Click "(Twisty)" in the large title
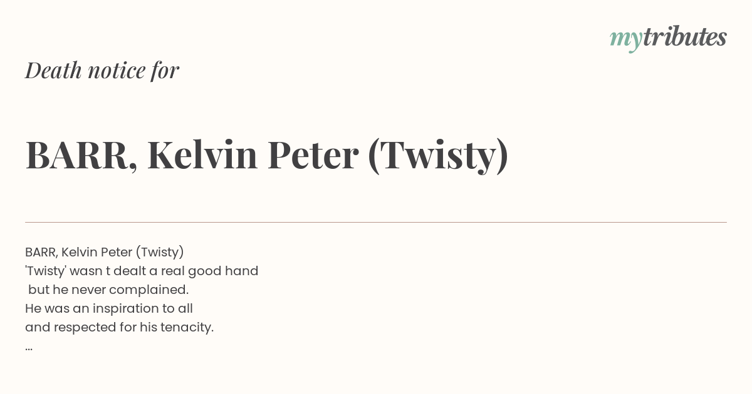Viewport: 752px width, 394px height. (438, 155)
